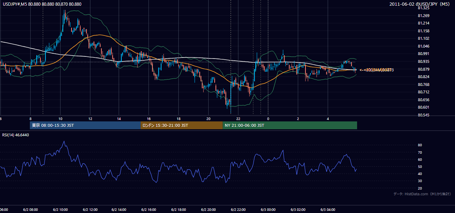Select the 6/2 08:00 time axis label

click(x=30, y=210)
